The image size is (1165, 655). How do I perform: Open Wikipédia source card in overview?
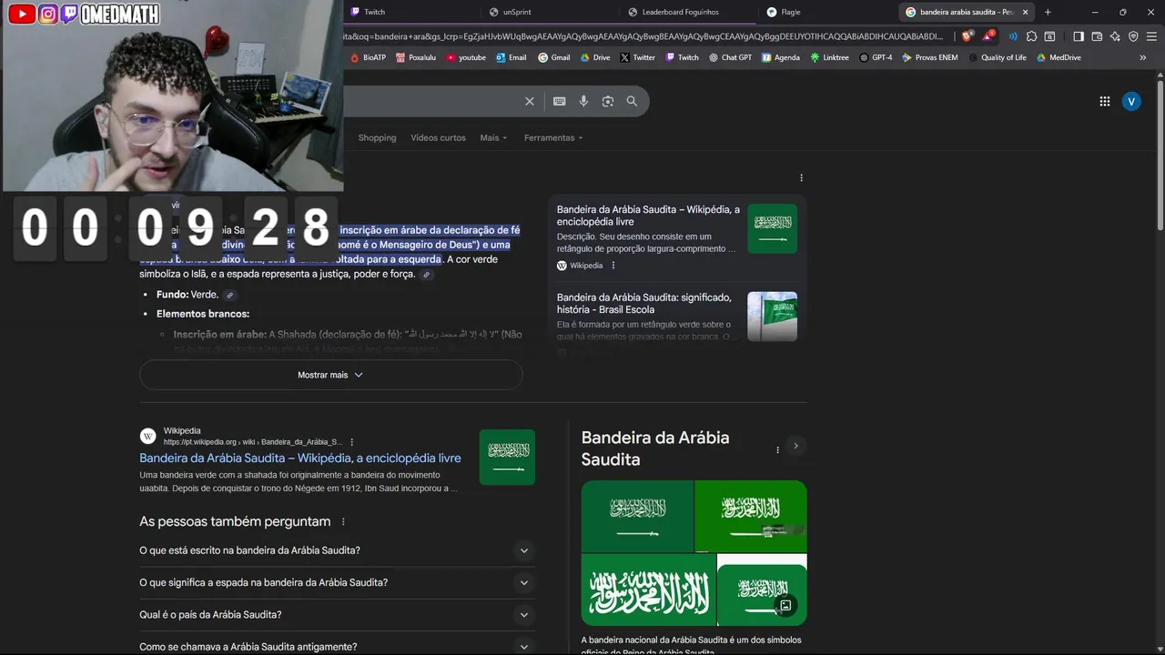[677, 237]
